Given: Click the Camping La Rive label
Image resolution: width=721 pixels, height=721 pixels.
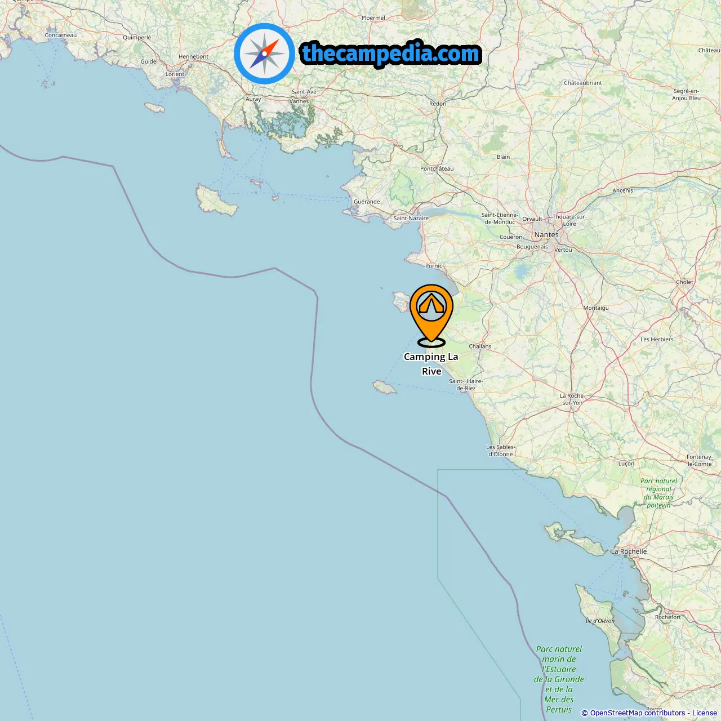Looking at the screenshot, I should 431,364.
